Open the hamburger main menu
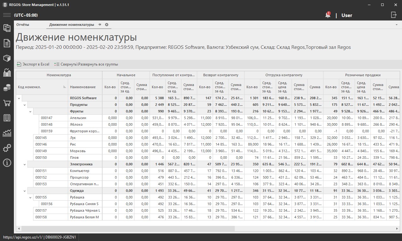Screen dimensions: 402x241 click(x=7, y=15)
